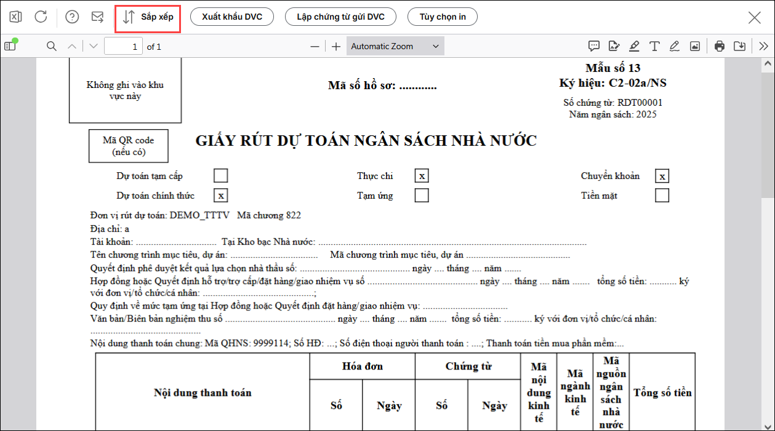Screen dimensions: 775x431
Task: Toggle the PDF sidebar panel
Action: (x=10, y=46)
